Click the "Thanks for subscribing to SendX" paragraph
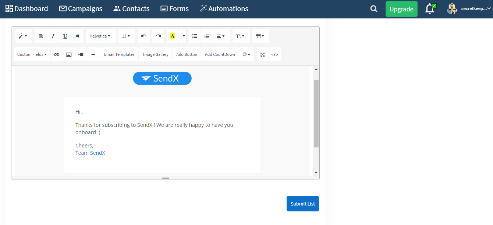 (154, 129)
